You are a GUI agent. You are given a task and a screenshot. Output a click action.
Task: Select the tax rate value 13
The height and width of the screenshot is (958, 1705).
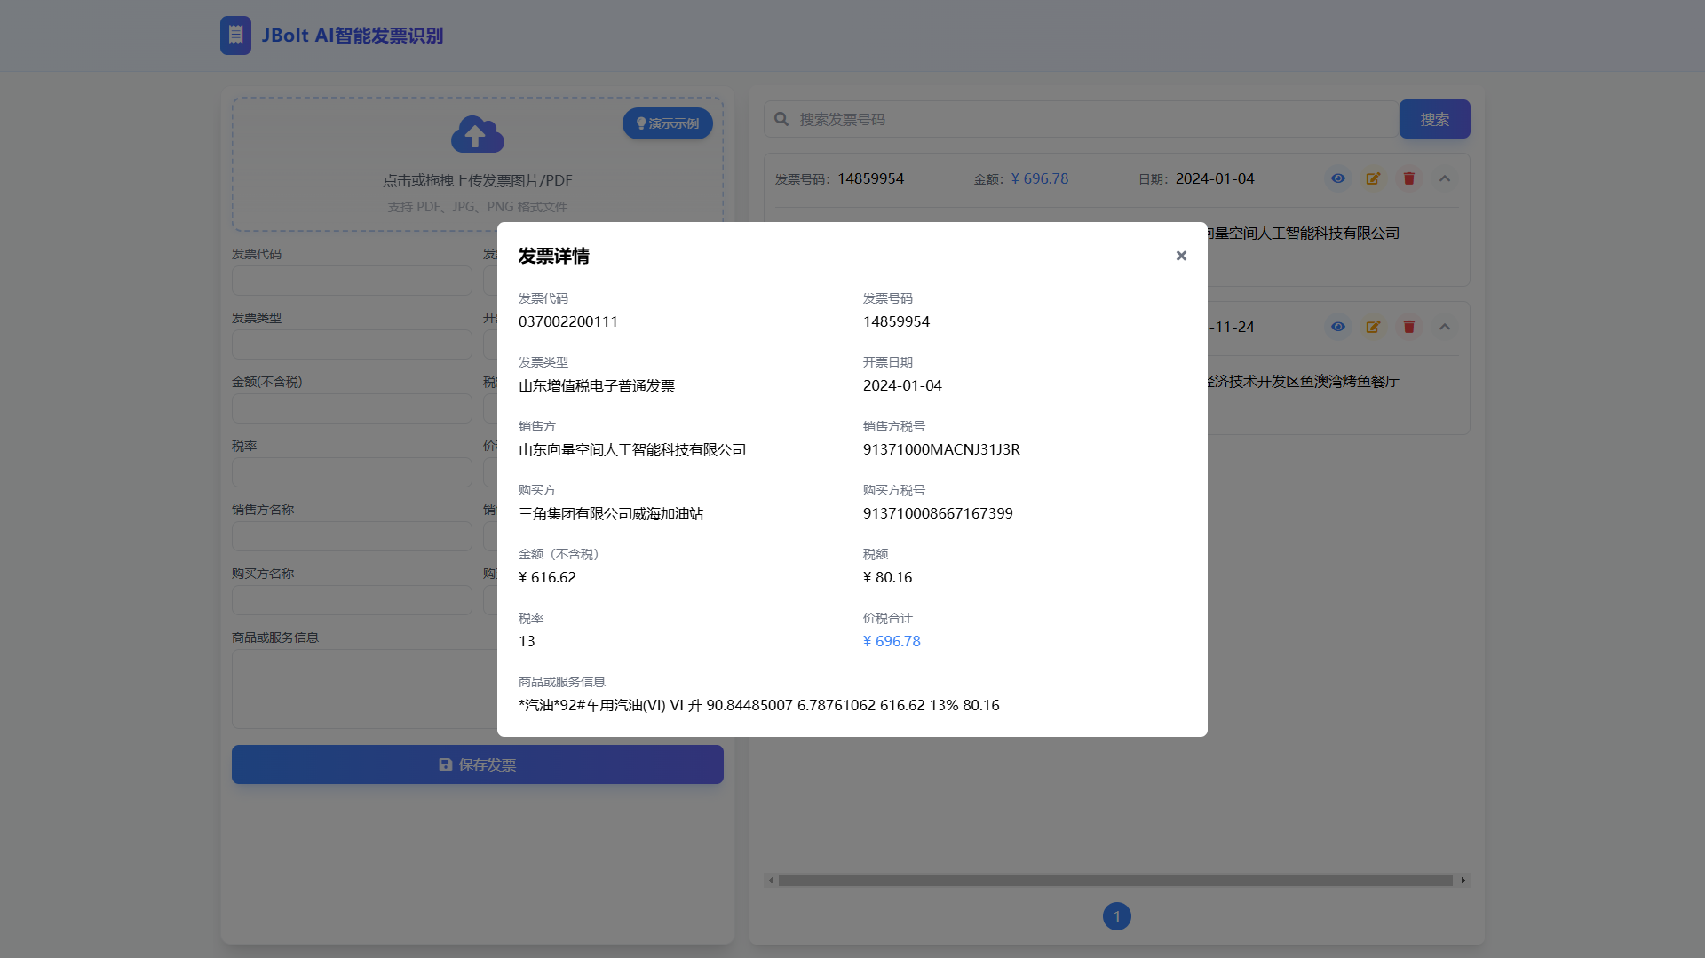pos(527,641)
